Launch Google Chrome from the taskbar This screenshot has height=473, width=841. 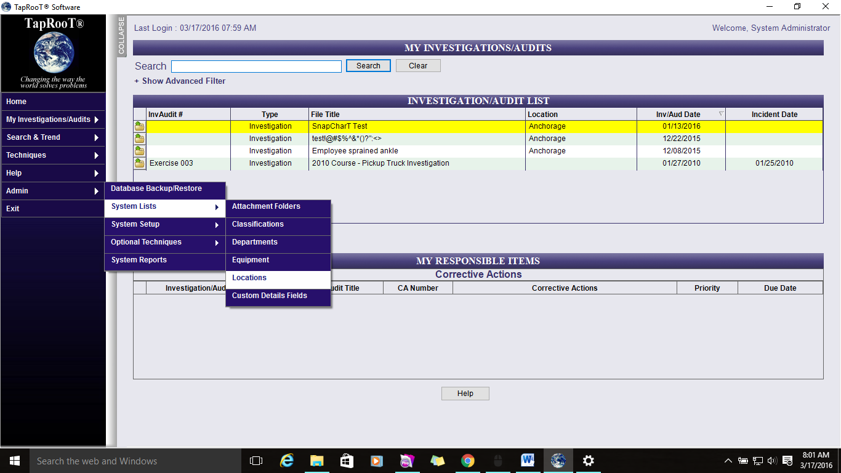468,461
